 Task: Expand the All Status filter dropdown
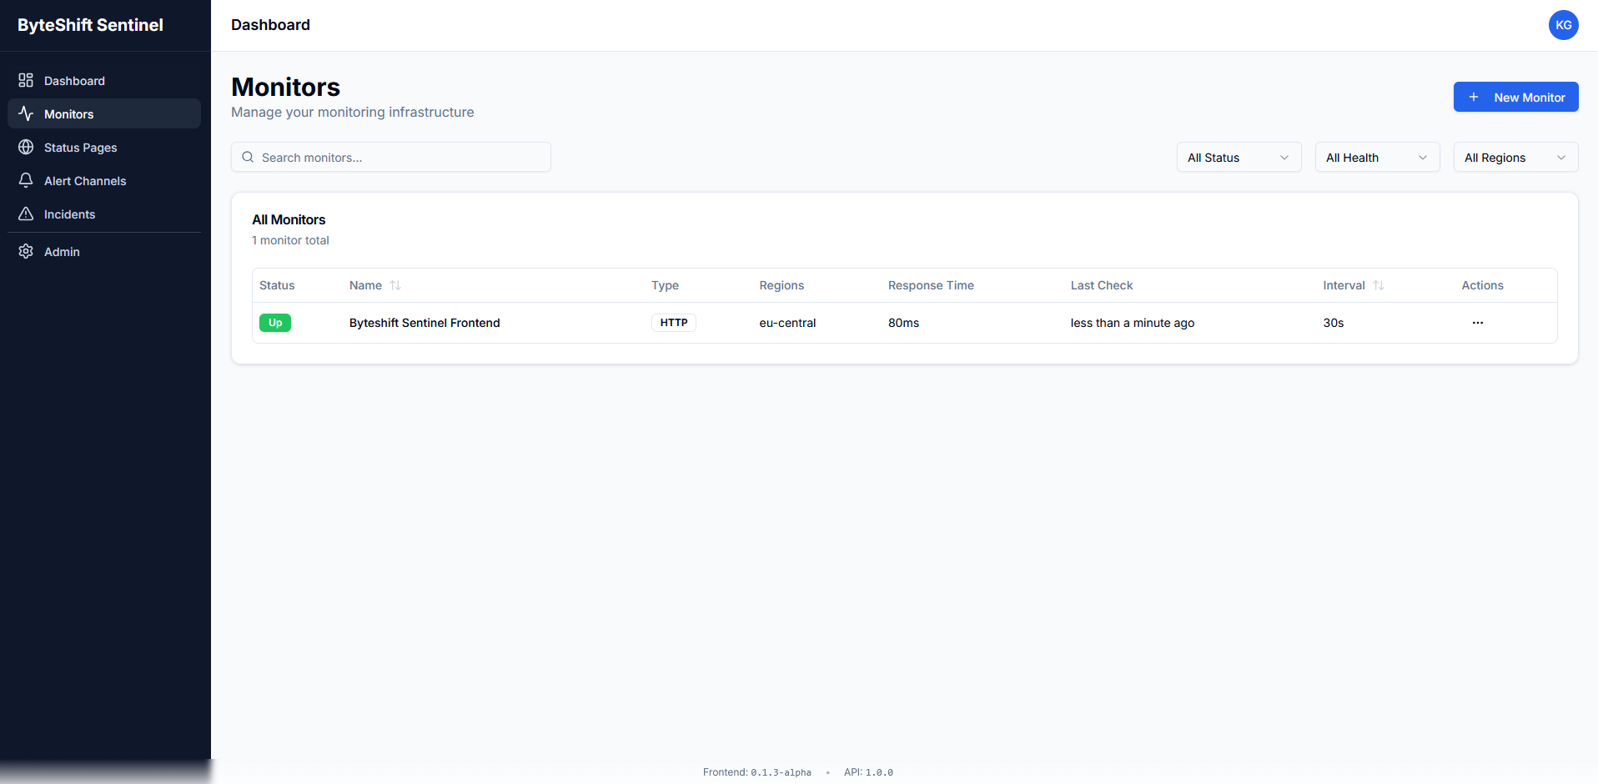(x=1239, y=158)
